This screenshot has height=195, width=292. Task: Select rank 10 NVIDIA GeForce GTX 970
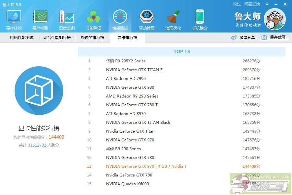pyautogui.click(x=182, y=140)
